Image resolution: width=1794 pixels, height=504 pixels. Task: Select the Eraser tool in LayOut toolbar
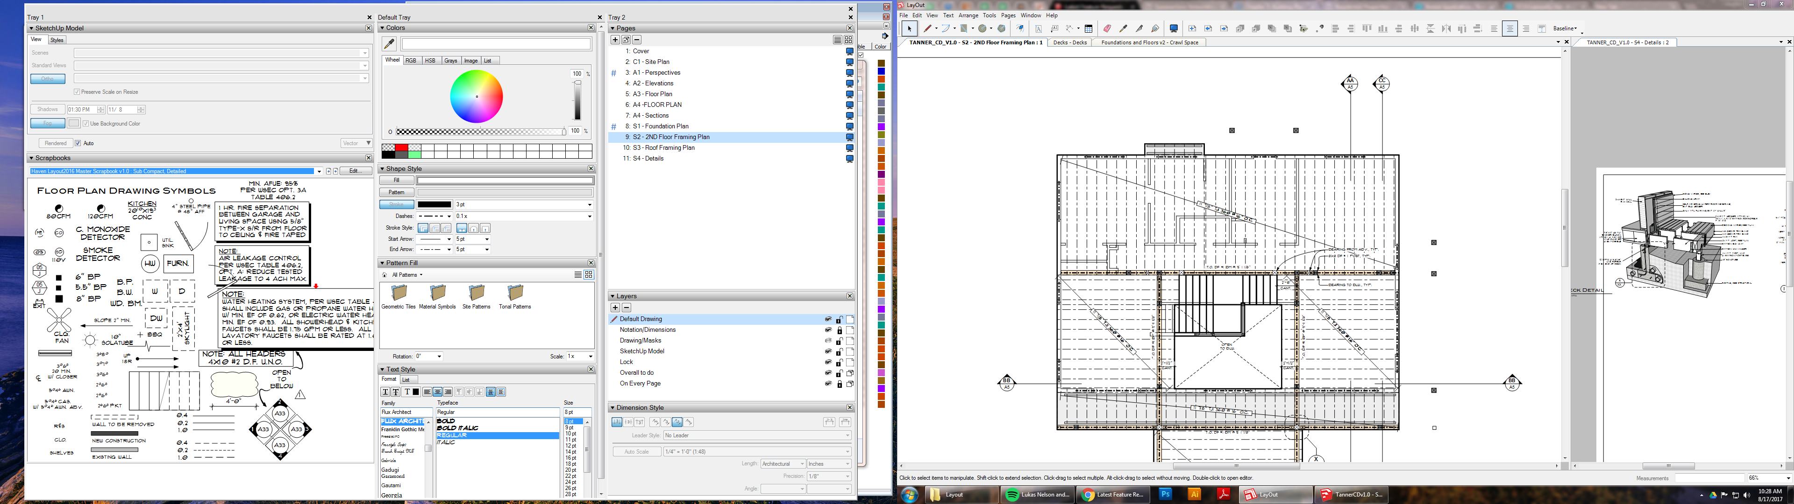point(1107,28)
